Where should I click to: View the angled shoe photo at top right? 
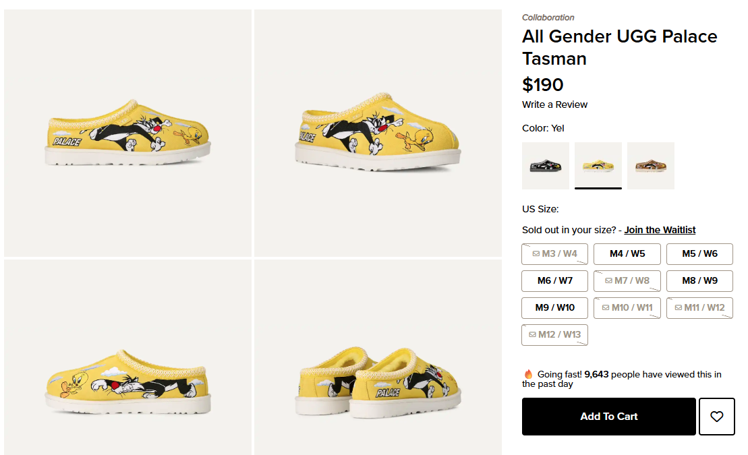click(x=378, y=133)
